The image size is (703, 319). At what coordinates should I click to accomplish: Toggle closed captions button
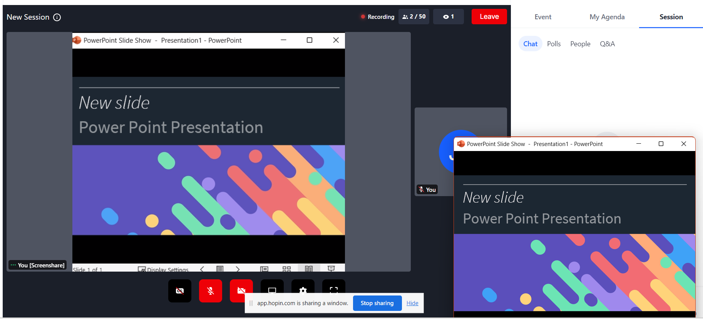click(x=180, y=291)
